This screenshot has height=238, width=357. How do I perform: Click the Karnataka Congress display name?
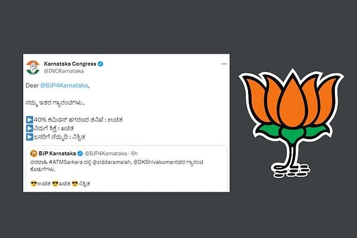[x=70, y=64]
